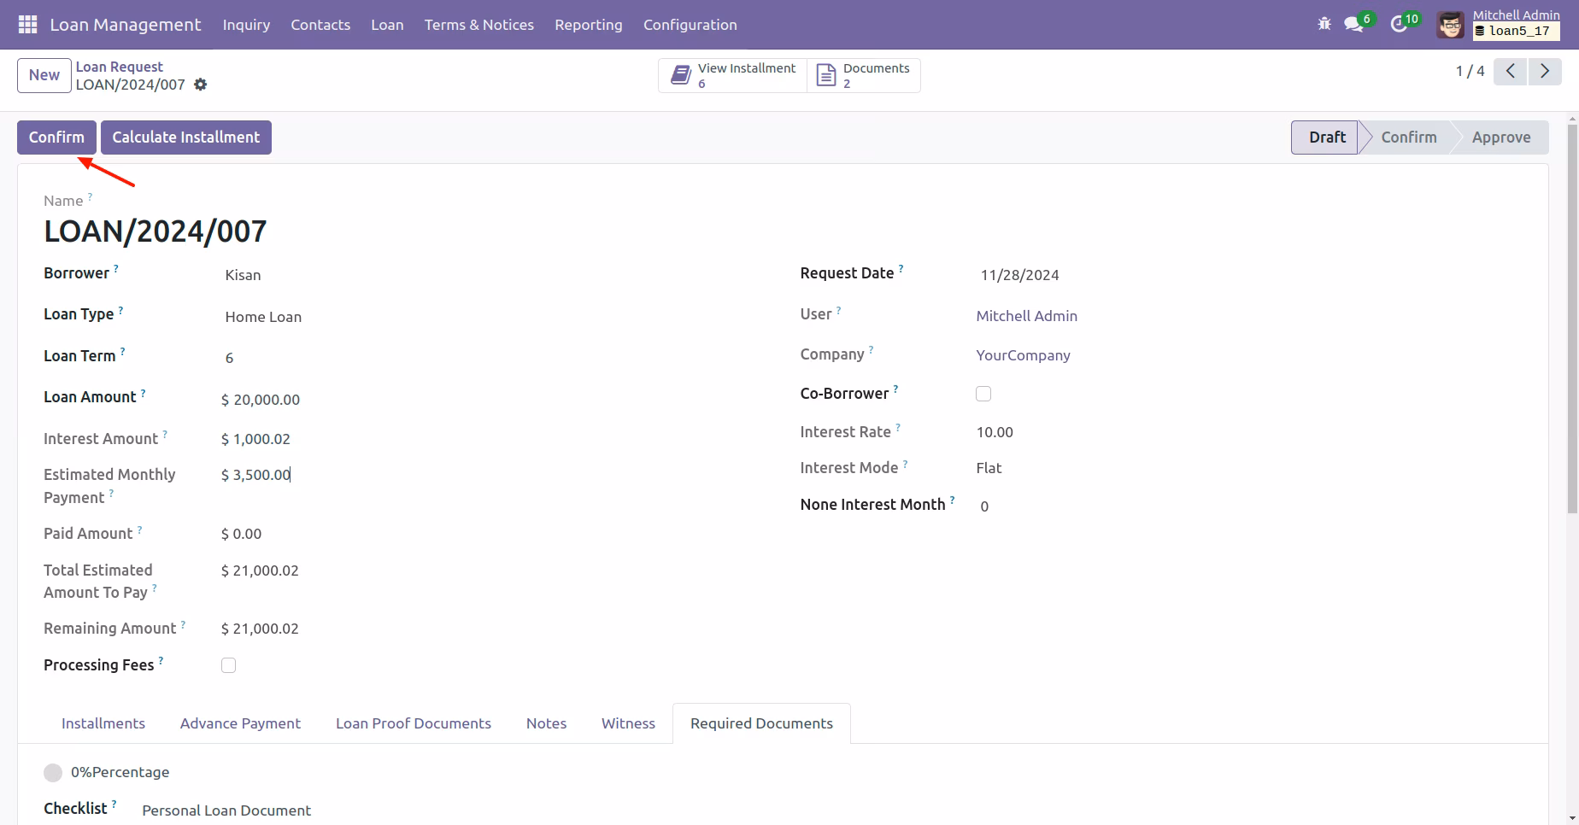Click Interest Mode value Flat
Image resolution: width=1579 pixels, height=825 pixels.
tap(989, 468)
